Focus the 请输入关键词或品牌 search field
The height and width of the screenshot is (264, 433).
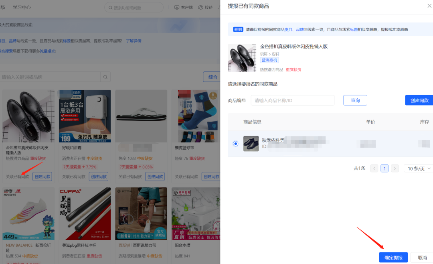[x=50, y=77]
